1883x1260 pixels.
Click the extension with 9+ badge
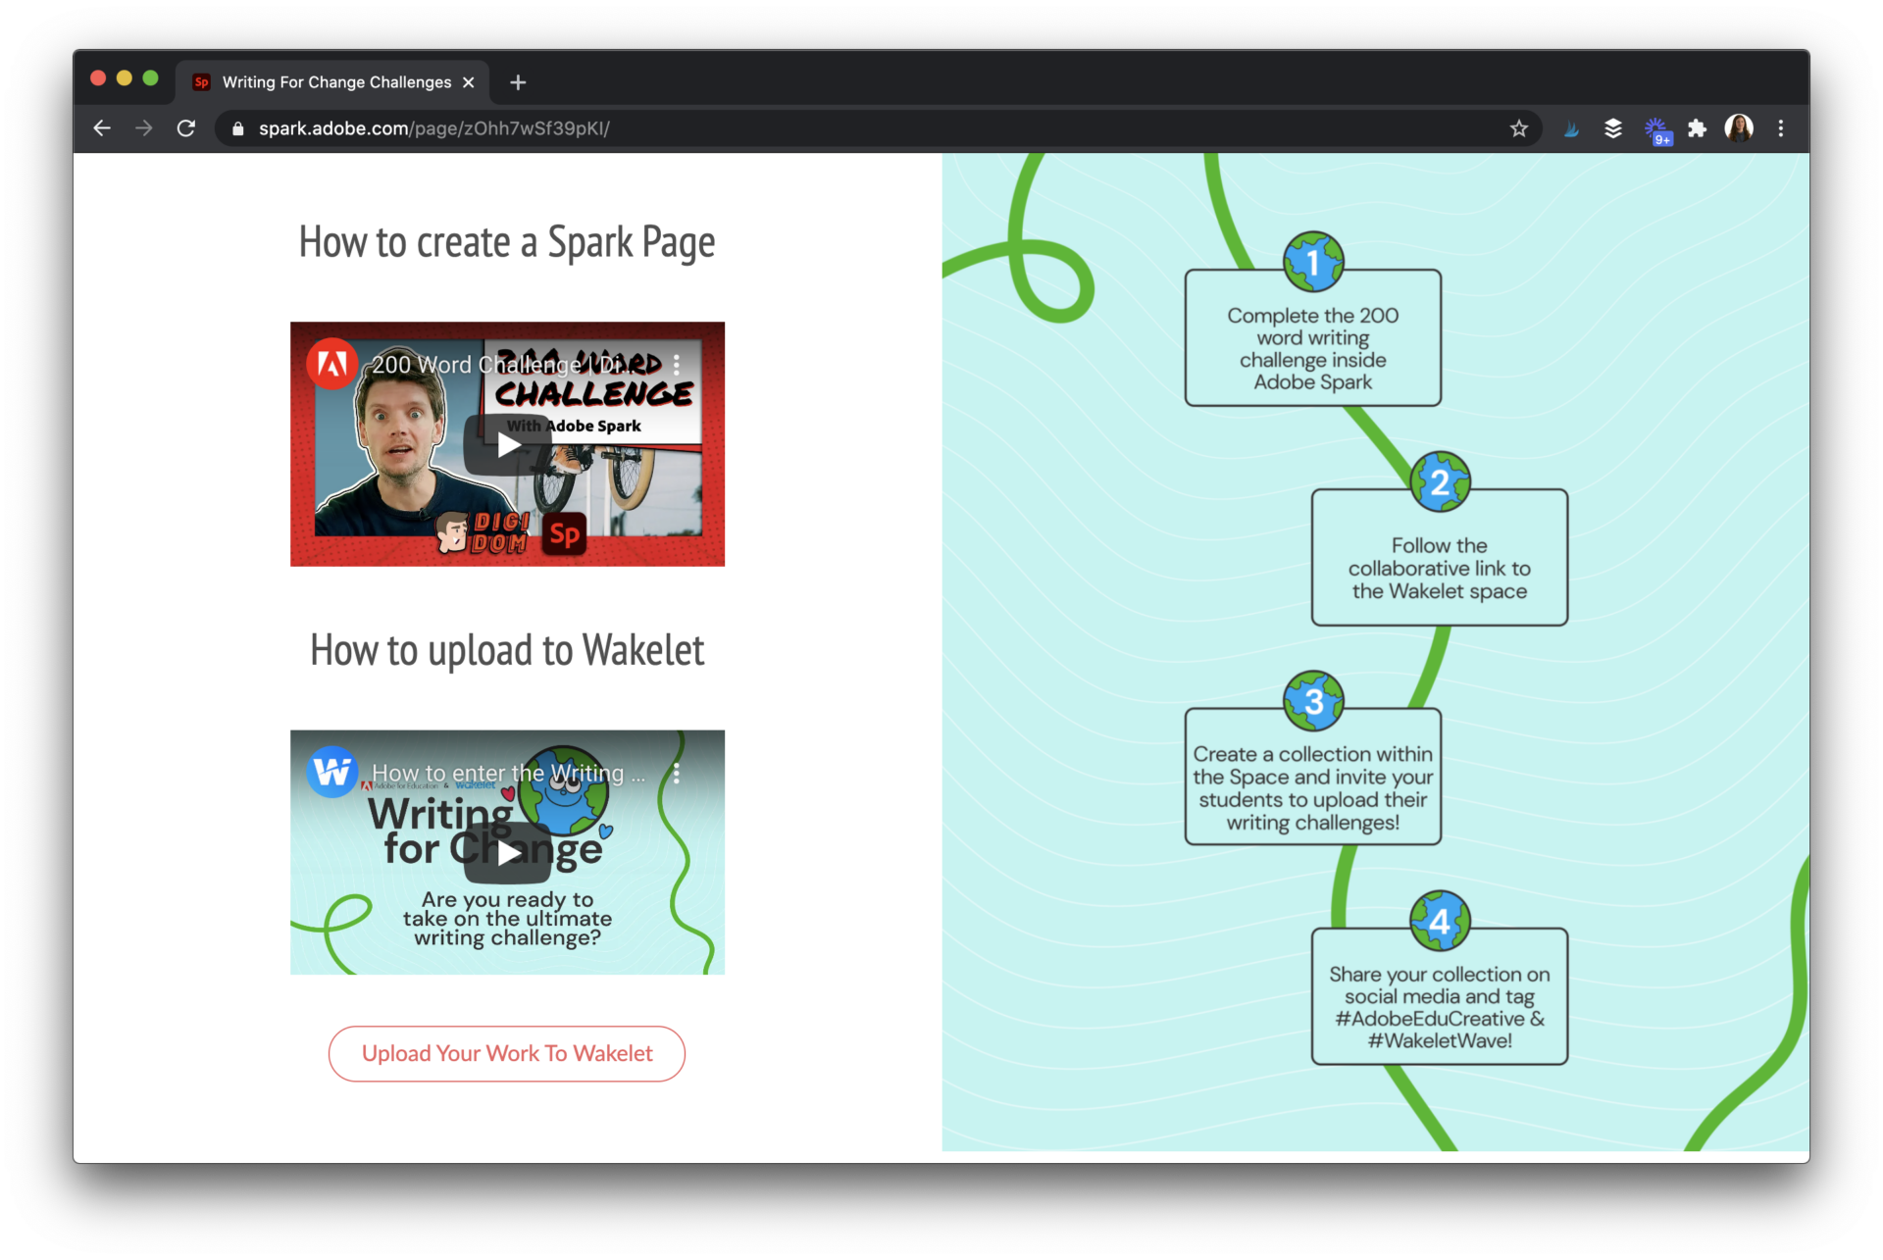point(1656,129)
